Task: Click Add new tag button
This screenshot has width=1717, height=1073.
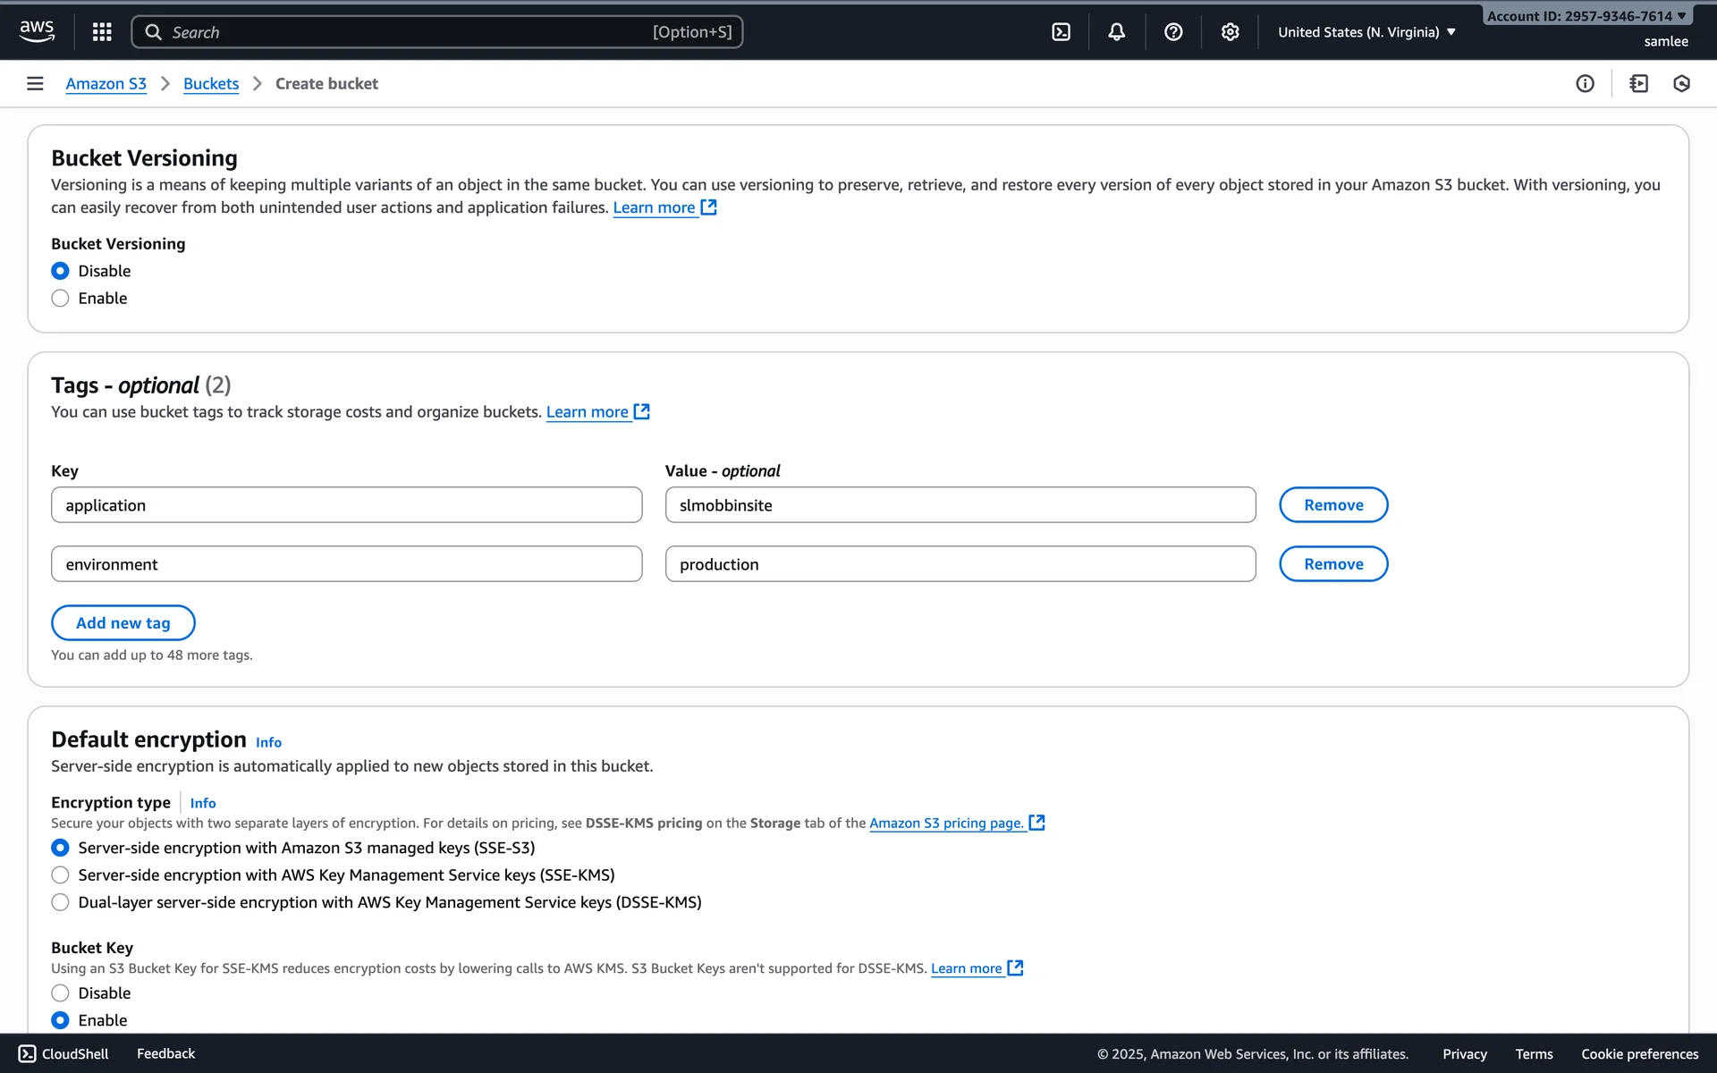Action: (123, 623)
